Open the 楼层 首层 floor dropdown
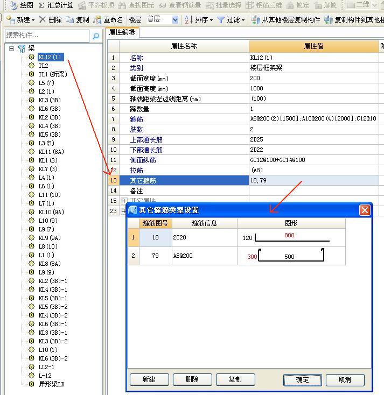Screen dimensions: 384x395 click(x=175, y=20)
